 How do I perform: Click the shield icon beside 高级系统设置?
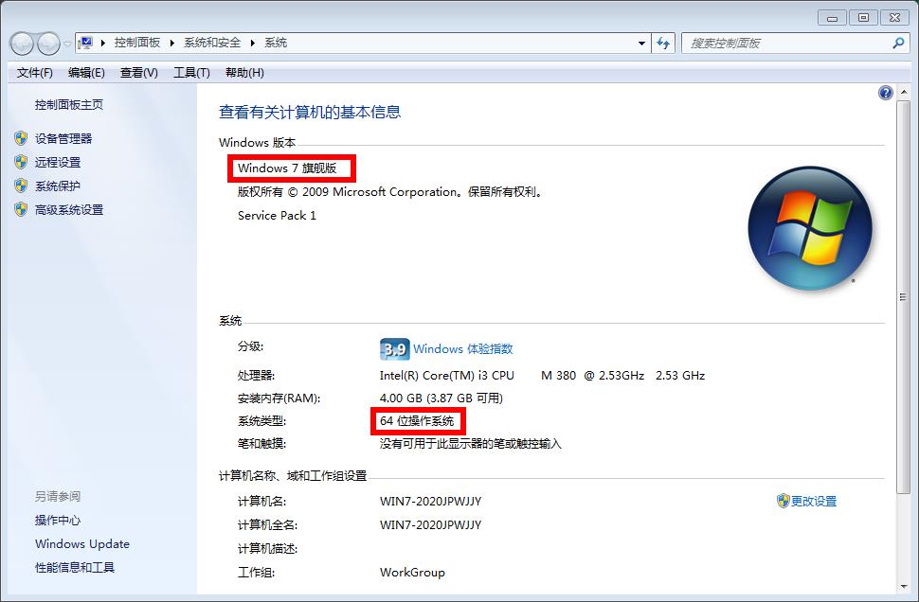point(21,209)
